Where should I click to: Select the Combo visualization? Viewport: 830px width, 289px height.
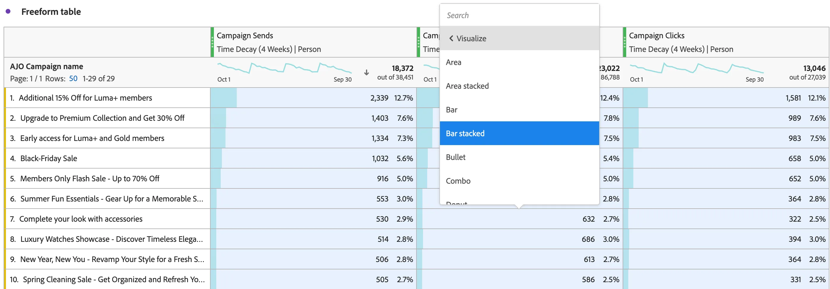coord(519,181)
